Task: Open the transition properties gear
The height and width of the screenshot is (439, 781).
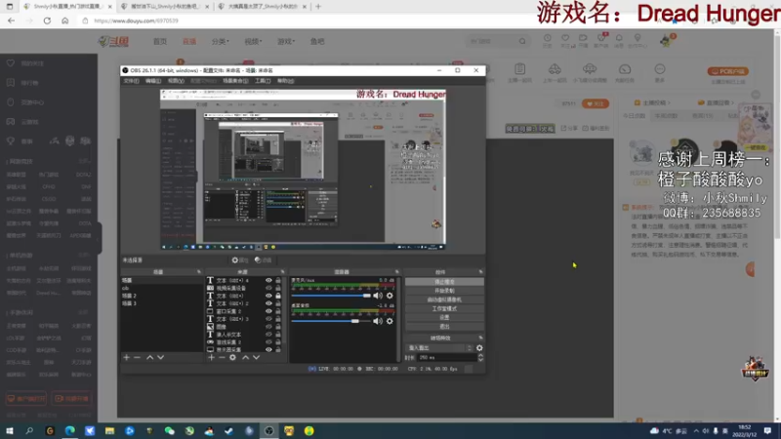Action: [x=479, y=348]
